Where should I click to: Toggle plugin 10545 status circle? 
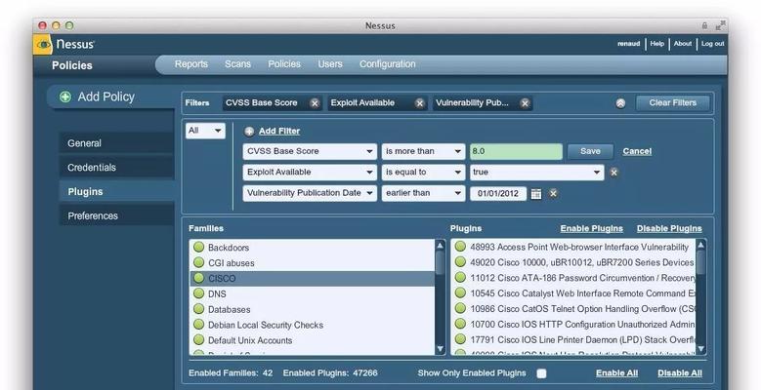click(x=460, y=293)
